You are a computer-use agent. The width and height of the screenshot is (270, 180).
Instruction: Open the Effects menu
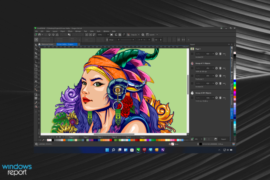pyautogui.click(x=70, y=31)
